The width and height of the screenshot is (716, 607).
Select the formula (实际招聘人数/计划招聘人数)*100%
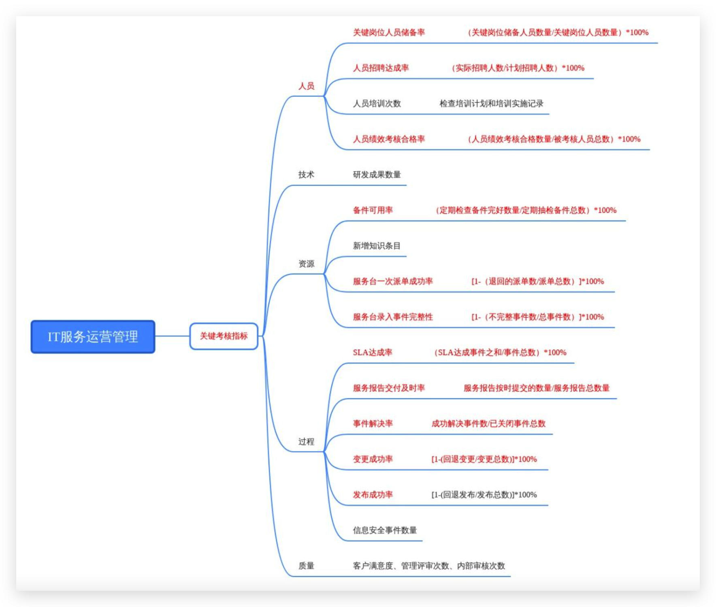[517, 68]
